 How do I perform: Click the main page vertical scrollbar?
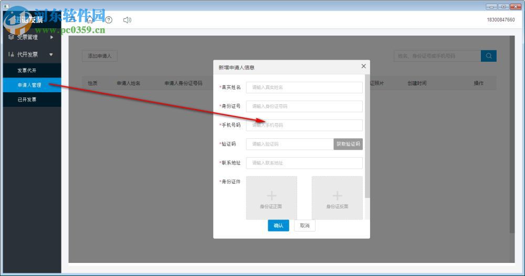tap(512, 134)
